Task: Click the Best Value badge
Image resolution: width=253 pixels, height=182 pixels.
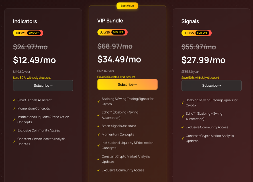Action: [127, 6]
